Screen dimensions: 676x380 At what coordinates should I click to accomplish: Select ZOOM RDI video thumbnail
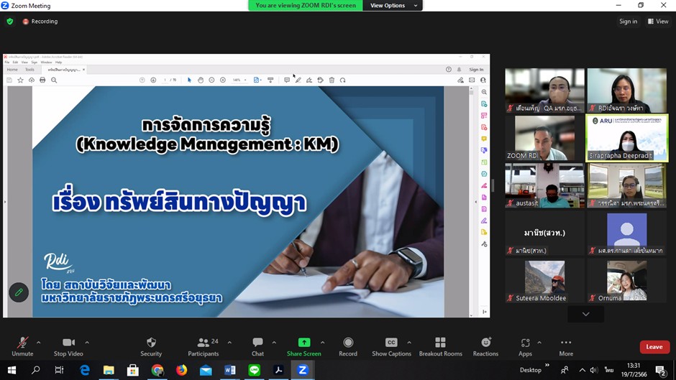click(544, 138)
